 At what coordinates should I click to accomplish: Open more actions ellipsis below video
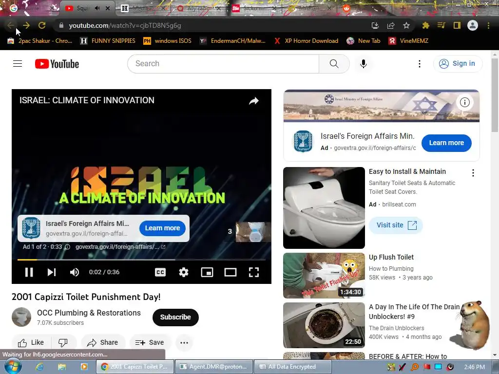coord(184,342)
